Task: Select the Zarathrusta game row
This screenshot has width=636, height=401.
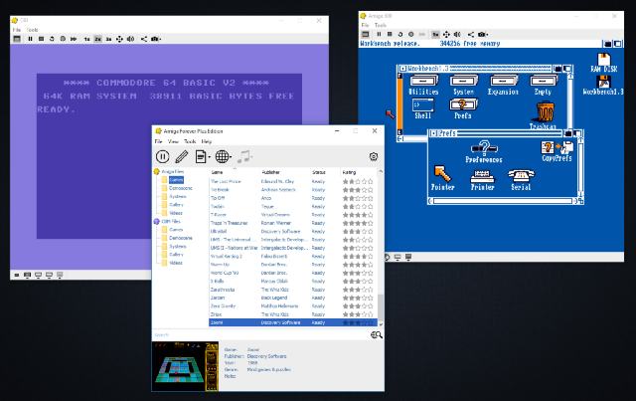Action: (293, 290)
